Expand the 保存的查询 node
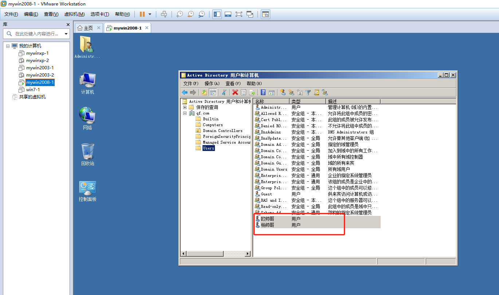This screenshot has width=499, height=295. click(185, 107)
